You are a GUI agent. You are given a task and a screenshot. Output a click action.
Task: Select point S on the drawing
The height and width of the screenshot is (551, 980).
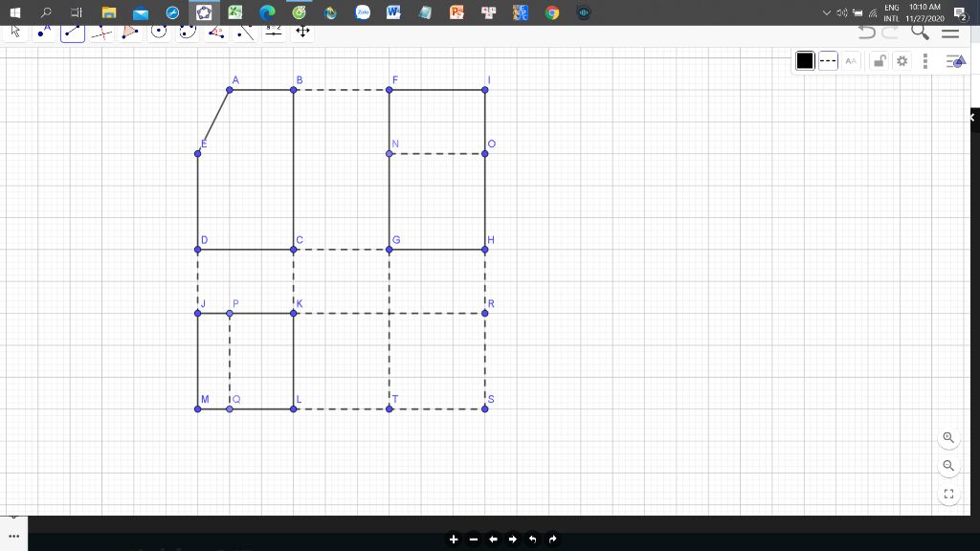[485, 409]
